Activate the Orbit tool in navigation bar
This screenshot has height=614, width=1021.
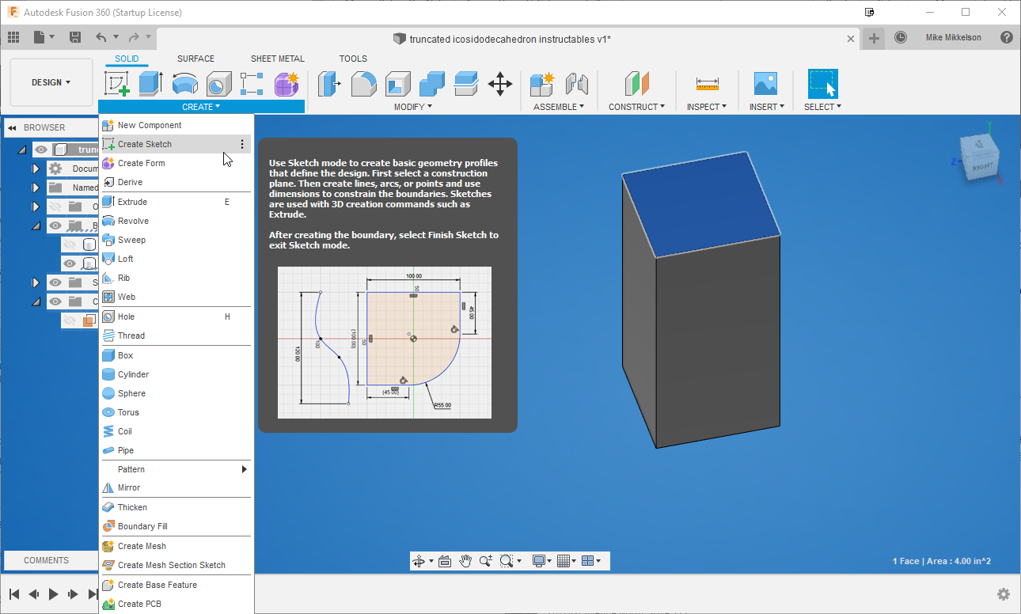point(419,560)
